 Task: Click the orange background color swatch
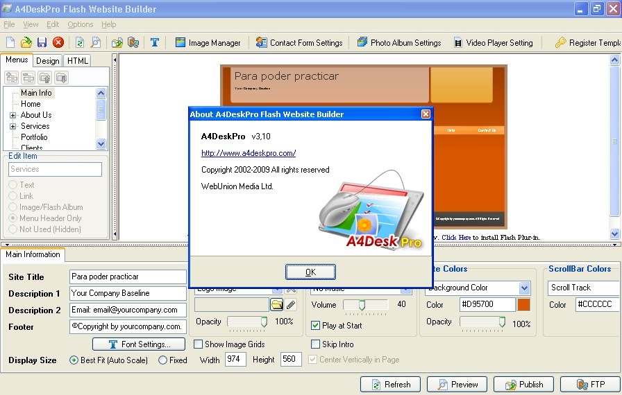pos(523,304)
